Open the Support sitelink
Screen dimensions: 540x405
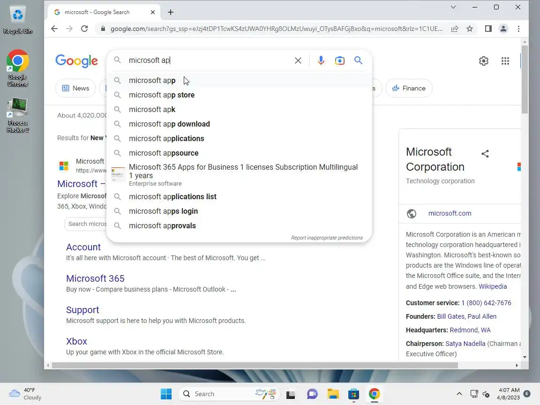click(82, 310)
